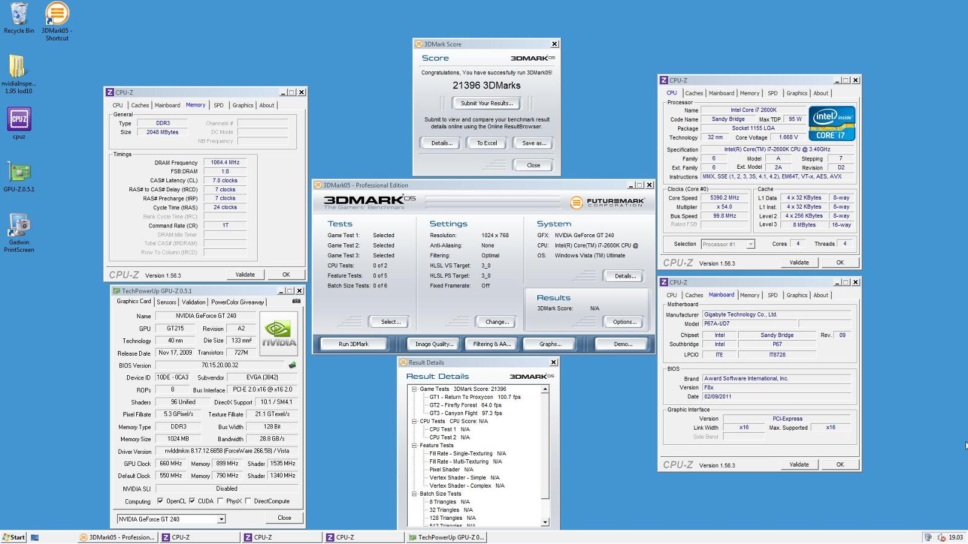Launch the GPU-Z.0.5.1 desktop icon

[19, 176]
